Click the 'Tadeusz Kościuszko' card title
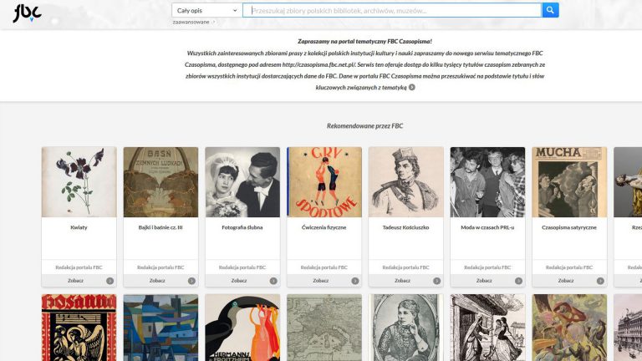The height and width of the screenshot is (361, 642). click(x=405, y=227)
